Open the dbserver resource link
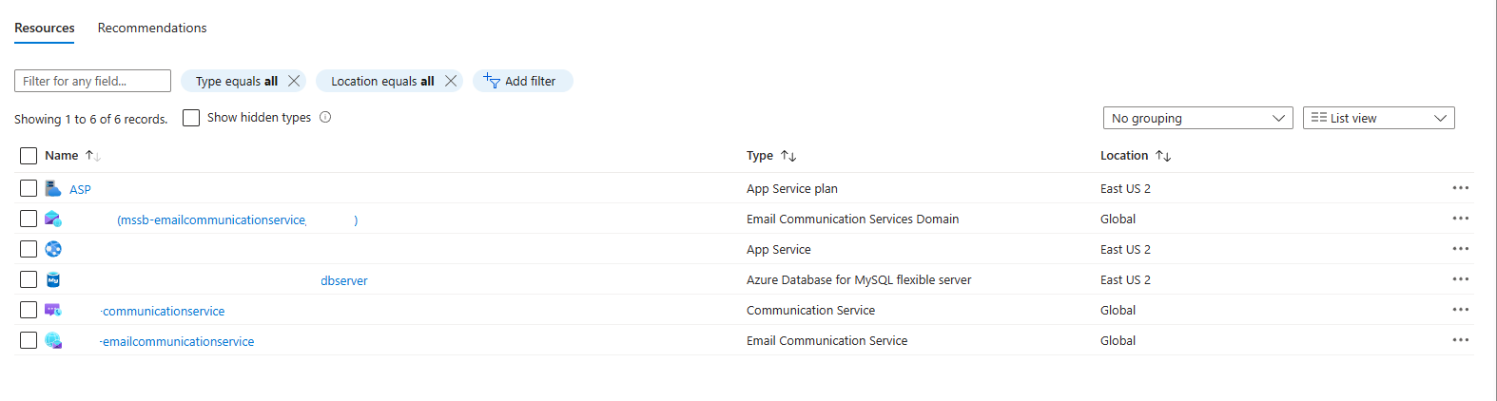Screen dimensions: 1497x401 [x=344, y=280]
